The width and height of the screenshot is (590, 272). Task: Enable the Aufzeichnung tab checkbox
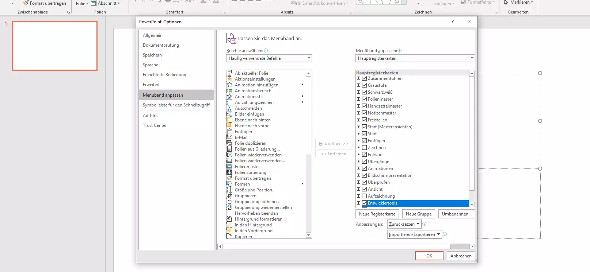pyautogui.click(x=364, y=196)
